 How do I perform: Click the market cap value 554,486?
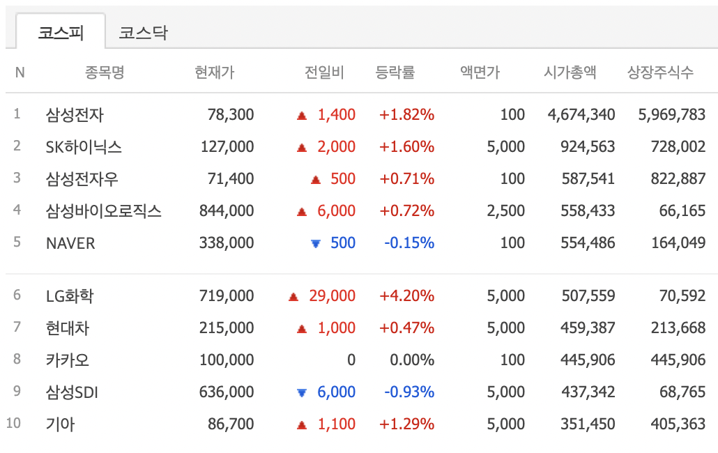[588, 243]
